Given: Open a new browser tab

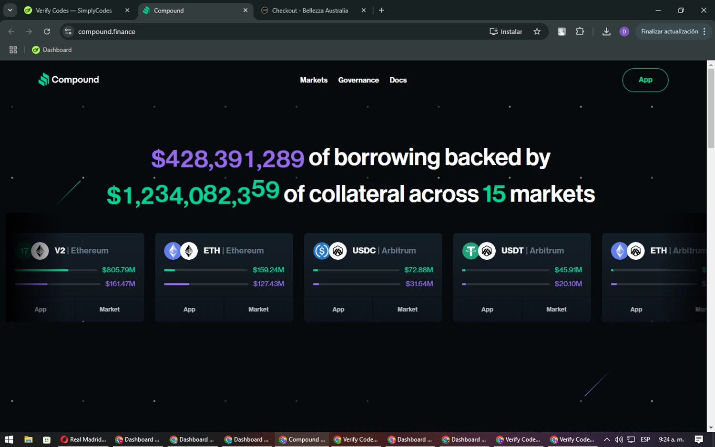Looking at the screenshot, I should pos(381,10).
